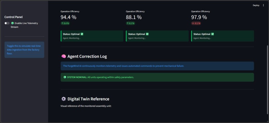Click the Deploy button

pyautogui.click(x=256, y=5)
